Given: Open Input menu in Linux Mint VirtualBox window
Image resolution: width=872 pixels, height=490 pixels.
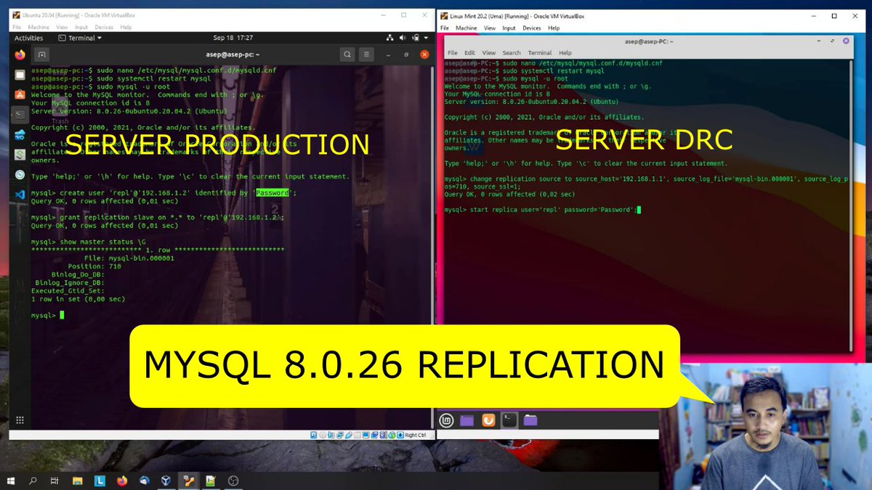Looking at the screenshot, I should tap(509, 28).
